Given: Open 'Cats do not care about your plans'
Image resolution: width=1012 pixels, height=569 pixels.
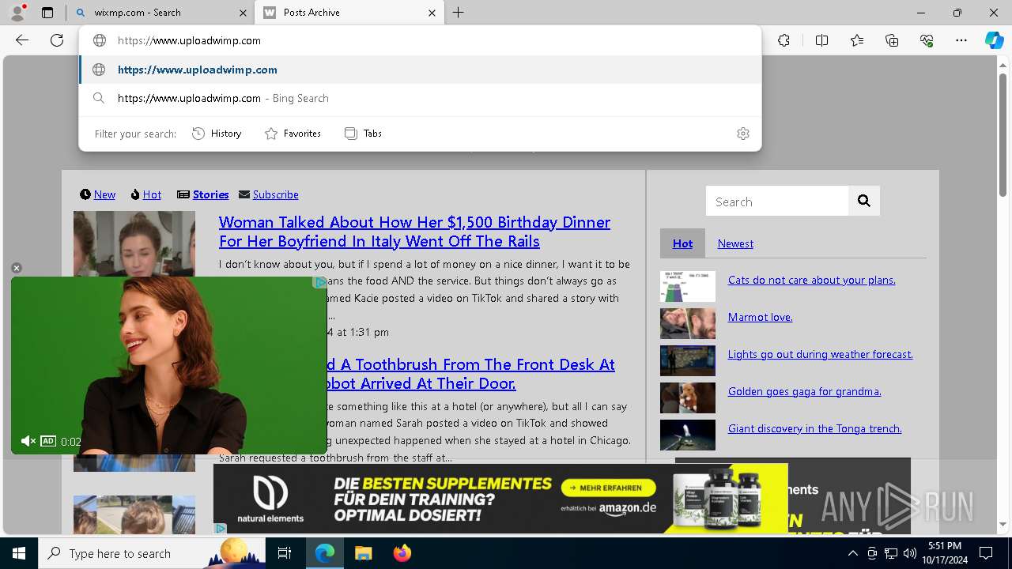Looking at the screenshot, I should point(811,280).
